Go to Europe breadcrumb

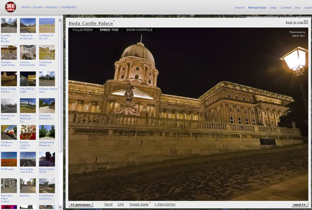coord(38,7)
